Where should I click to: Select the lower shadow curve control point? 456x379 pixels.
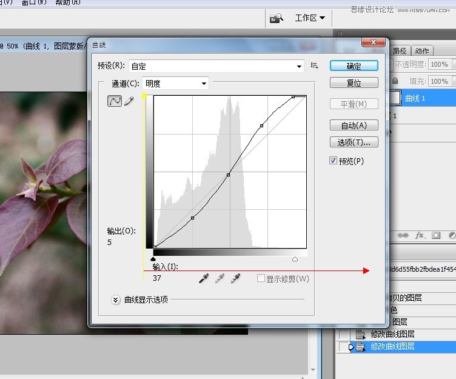pos(192,218)
